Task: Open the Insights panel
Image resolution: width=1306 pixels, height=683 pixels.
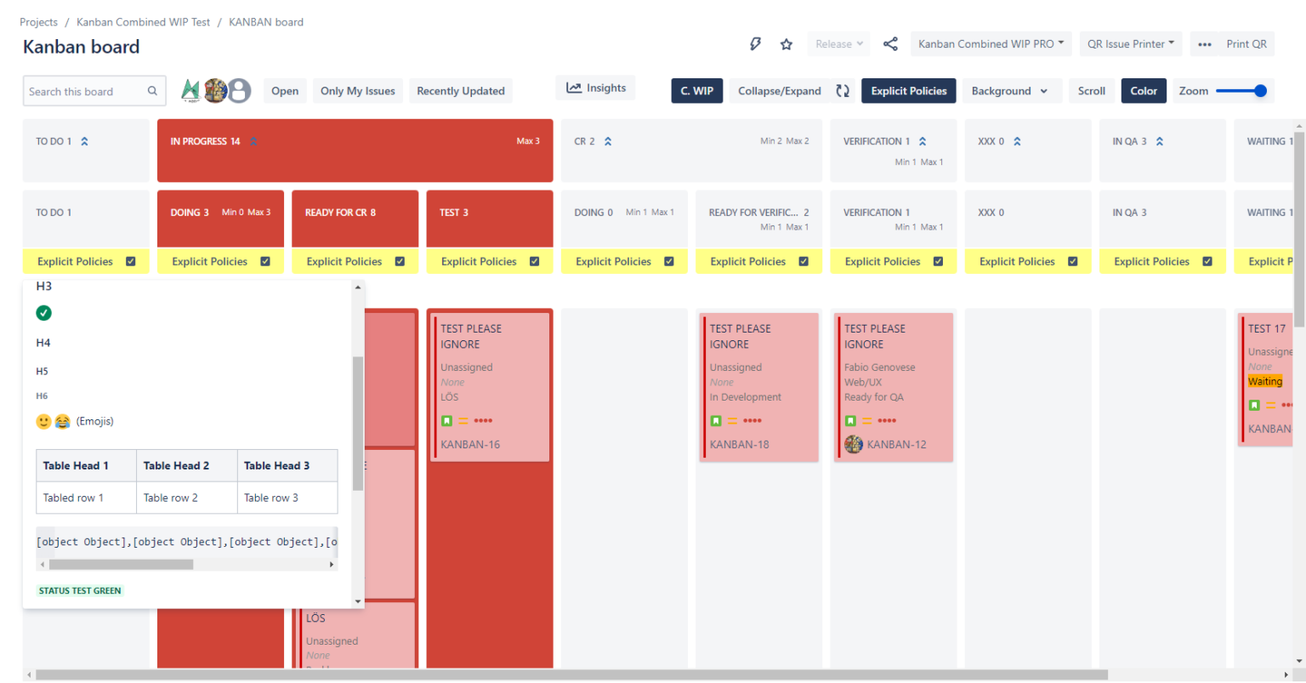Action: 595,87
